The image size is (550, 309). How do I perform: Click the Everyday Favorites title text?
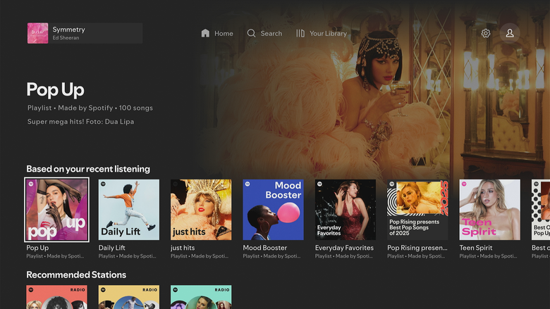click(x=344, y=248)
